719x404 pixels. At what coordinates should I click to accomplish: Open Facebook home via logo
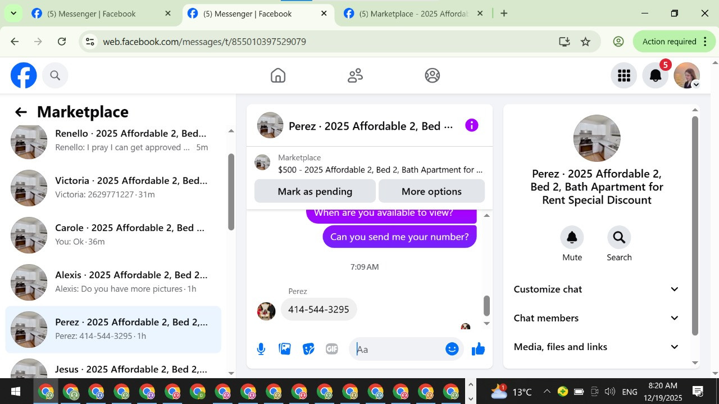click(x=24, y=75)
